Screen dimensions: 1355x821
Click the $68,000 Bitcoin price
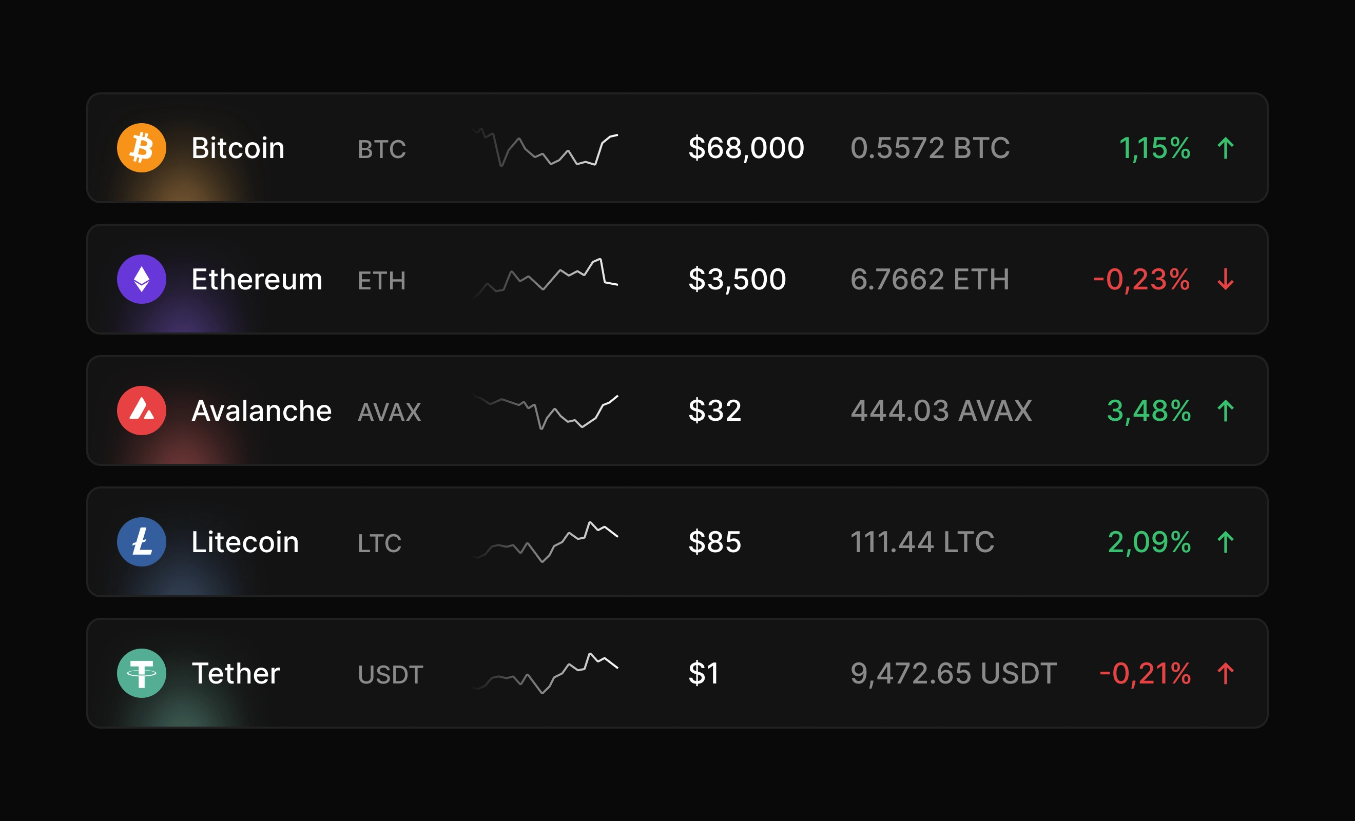click(x=746, y=148)
